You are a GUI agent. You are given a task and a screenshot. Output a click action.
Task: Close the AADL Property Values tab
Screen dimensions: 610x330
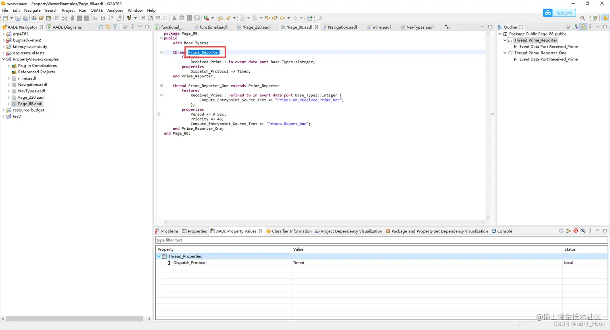pos(261,231)
